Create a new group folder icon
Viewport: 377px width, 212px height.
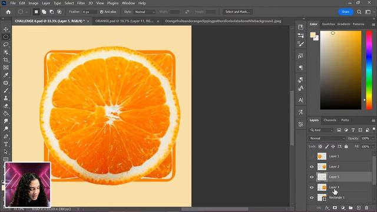click(350, 208)
